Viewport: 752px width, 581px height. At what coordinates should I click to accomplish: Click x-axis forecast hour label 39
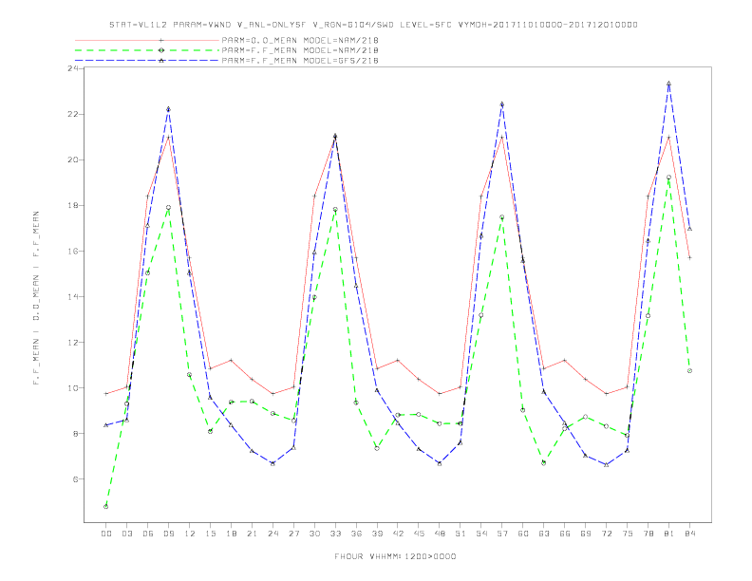(377, 534)
